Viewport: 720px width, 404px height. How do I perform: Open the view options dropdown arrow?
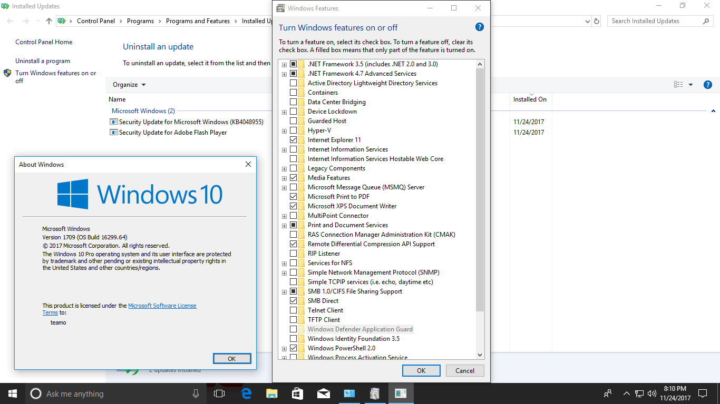click(690, 85)
